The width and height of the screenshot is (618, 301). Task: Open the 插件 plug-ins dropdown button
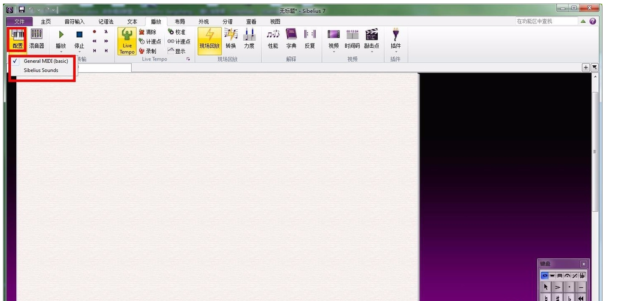(396, 41)
